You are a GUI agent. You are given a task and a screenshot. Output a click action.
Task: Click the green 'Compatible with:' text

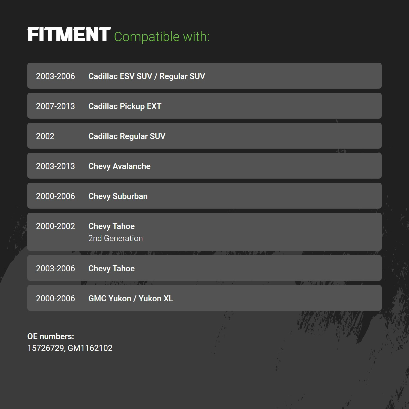tap(162, 37)
